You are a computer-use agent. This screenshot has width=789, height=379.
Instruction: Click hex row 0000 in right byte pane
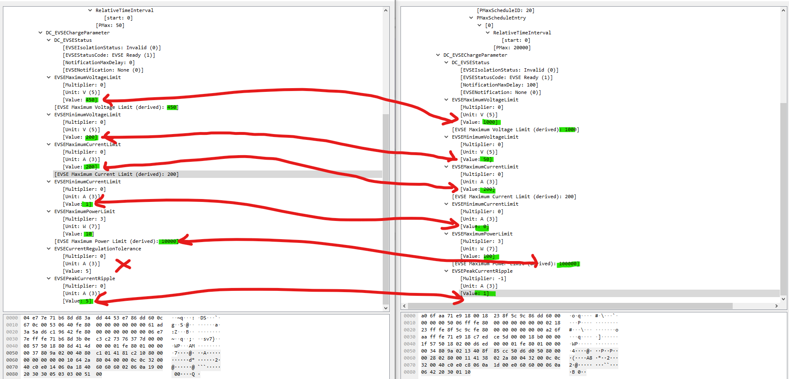tap(490, 316)
